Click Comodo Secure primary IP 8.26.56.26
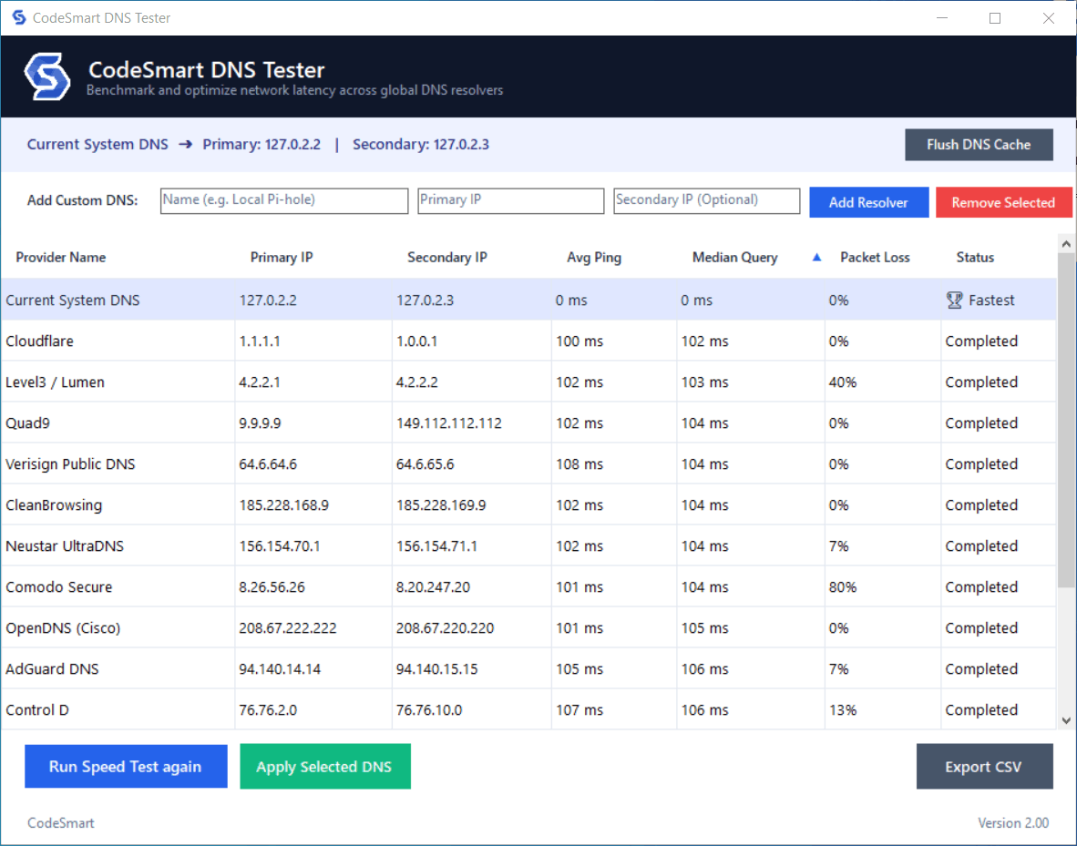 point(272,587)
